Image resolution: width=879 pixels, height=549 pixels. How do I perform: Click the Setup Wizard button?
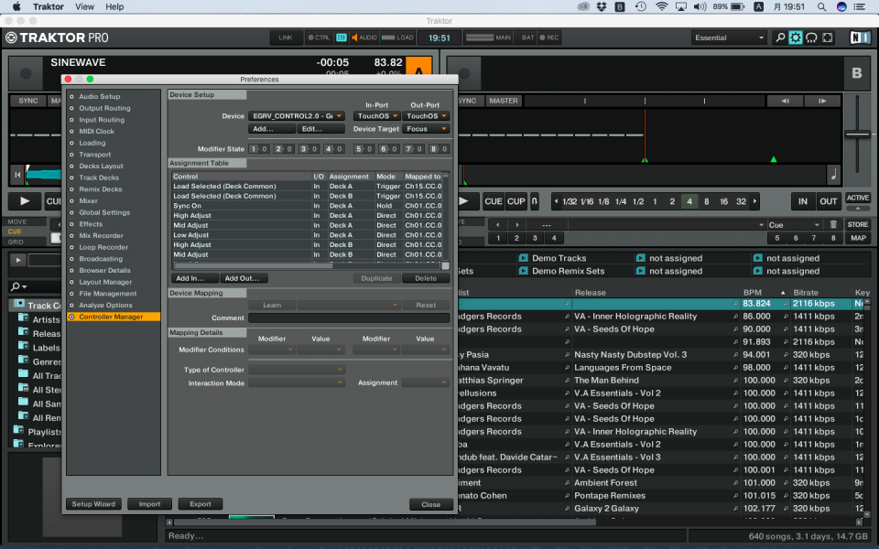(x=93, y=504)
